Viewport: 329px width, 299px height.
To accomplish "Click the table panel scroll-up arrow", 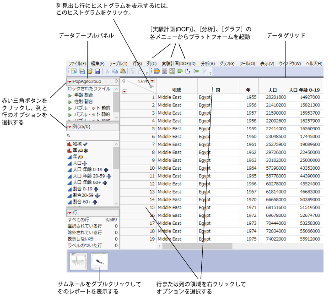I will [116, 89].
